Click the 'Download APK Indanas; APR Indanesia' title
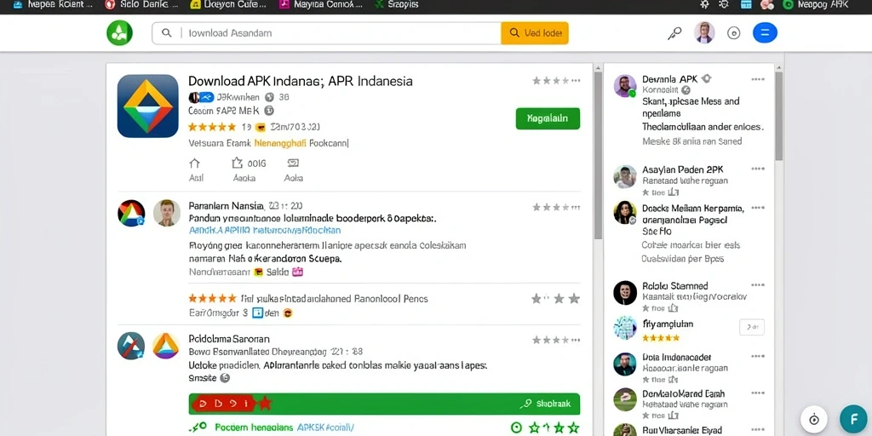Image resolution: width=872 pixels, height=436 pixels. 301,81
